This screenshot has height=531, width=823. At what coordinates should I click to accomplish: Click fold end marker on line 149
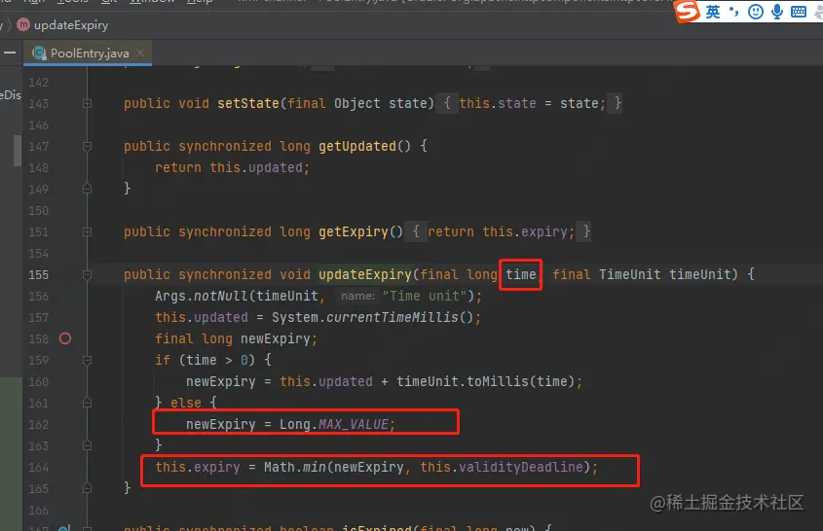87,189
